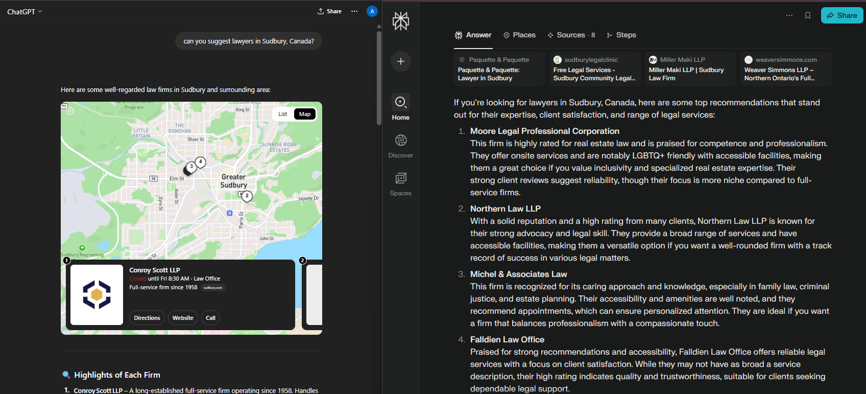Switch the map card to Map view
The width and height of the screenshot is (866, 394).
click(305, 114)
